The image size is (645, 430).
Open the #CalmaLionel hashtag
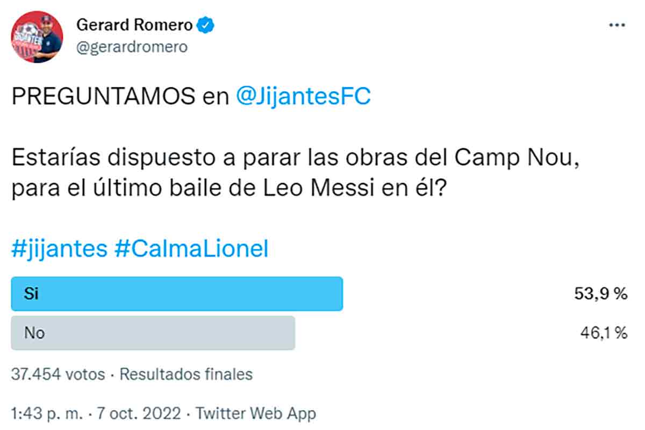point(191,250)
